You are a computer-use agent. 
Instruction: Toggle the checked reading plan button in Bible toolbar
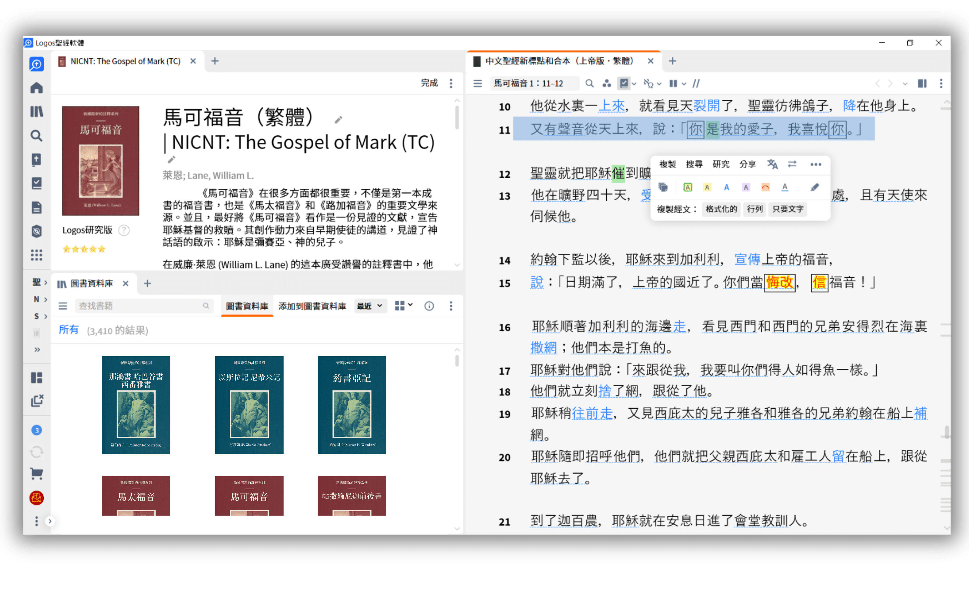pos(623,83)
